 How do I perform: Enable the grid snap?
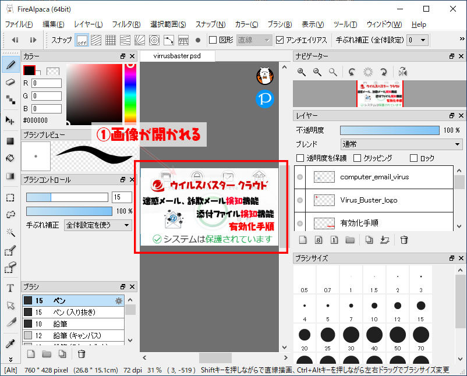(x=111, y=40)
